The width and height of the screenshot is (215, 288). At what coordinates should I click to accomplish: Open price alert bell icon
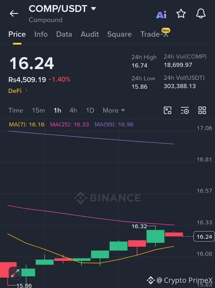(201, 13)
